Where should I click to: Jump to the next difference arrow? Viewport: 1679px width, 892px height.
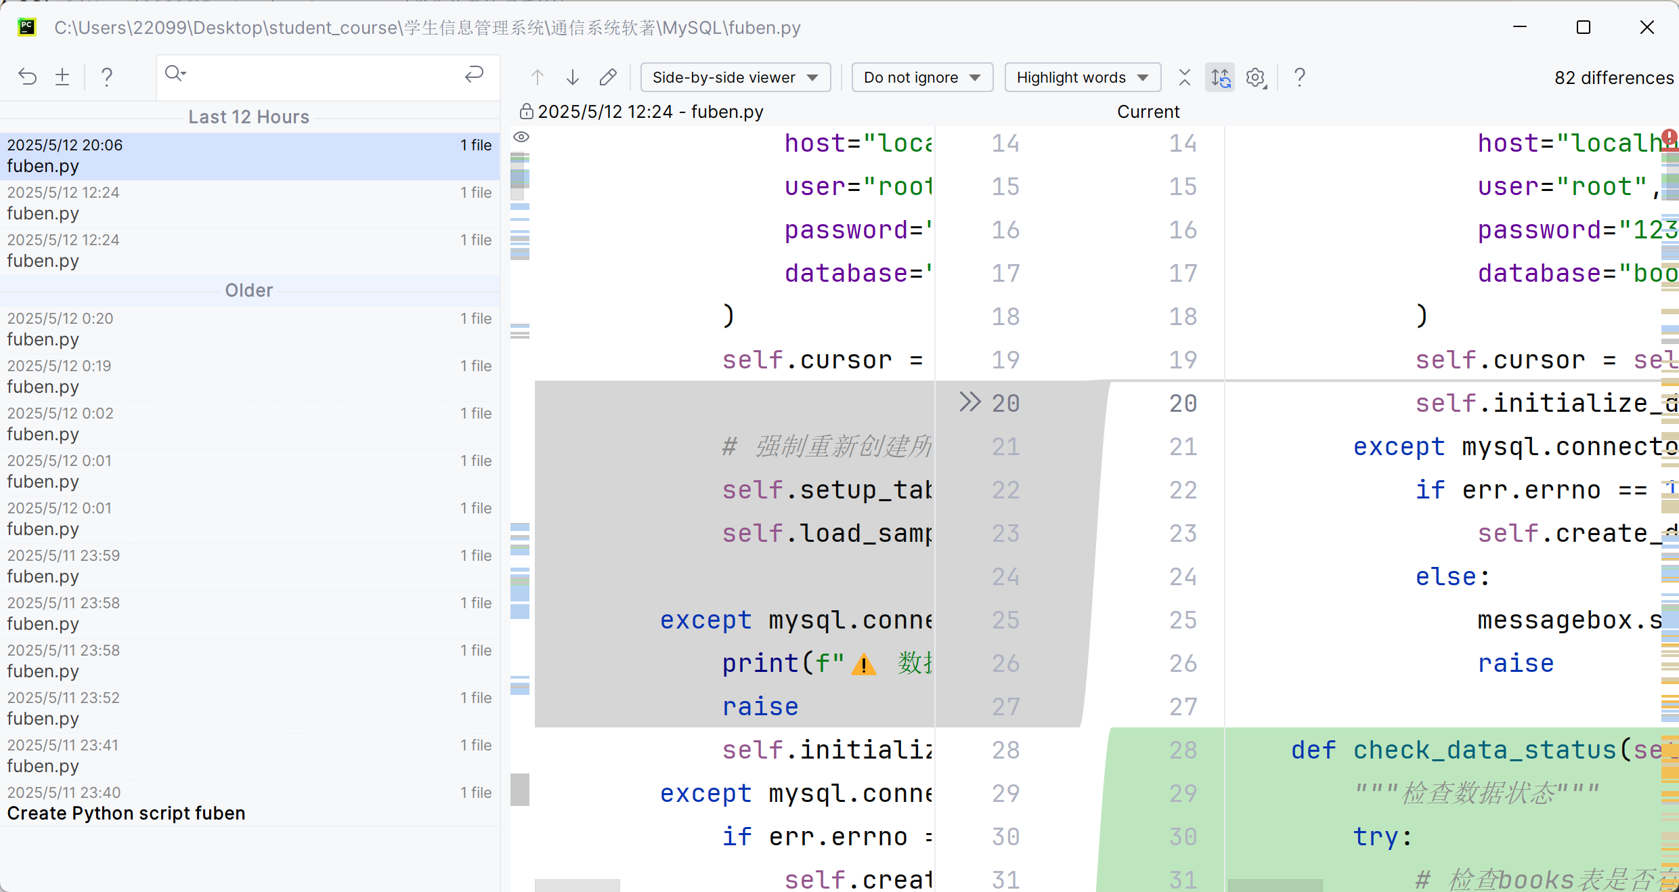[x=573, y=77]
